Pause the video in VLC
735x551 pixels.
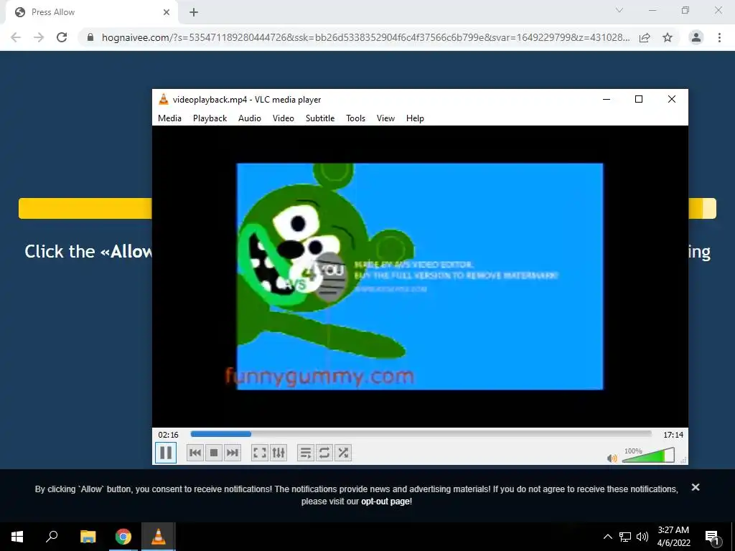166,453
